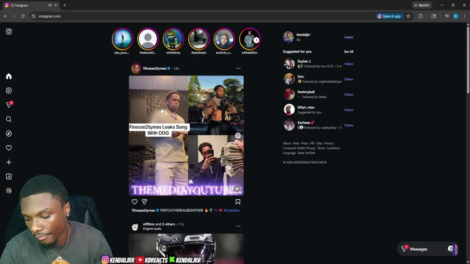
Task: Follow him.
Action: pyautogui.click(x=348, y=79)
